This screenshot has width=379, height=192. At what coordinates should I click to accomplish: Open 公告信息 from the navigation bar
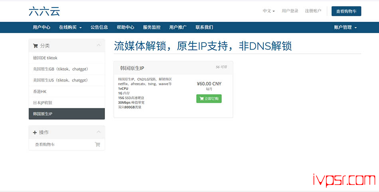click(99, 27)
